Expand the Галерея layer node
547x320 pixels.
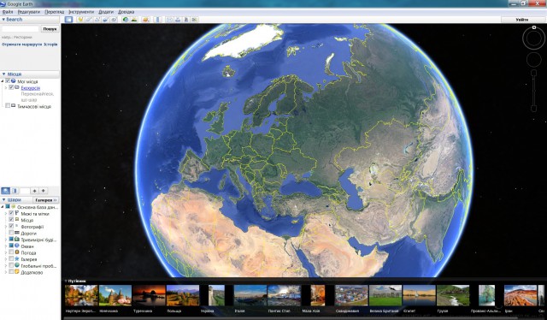[x=6, y=259]
